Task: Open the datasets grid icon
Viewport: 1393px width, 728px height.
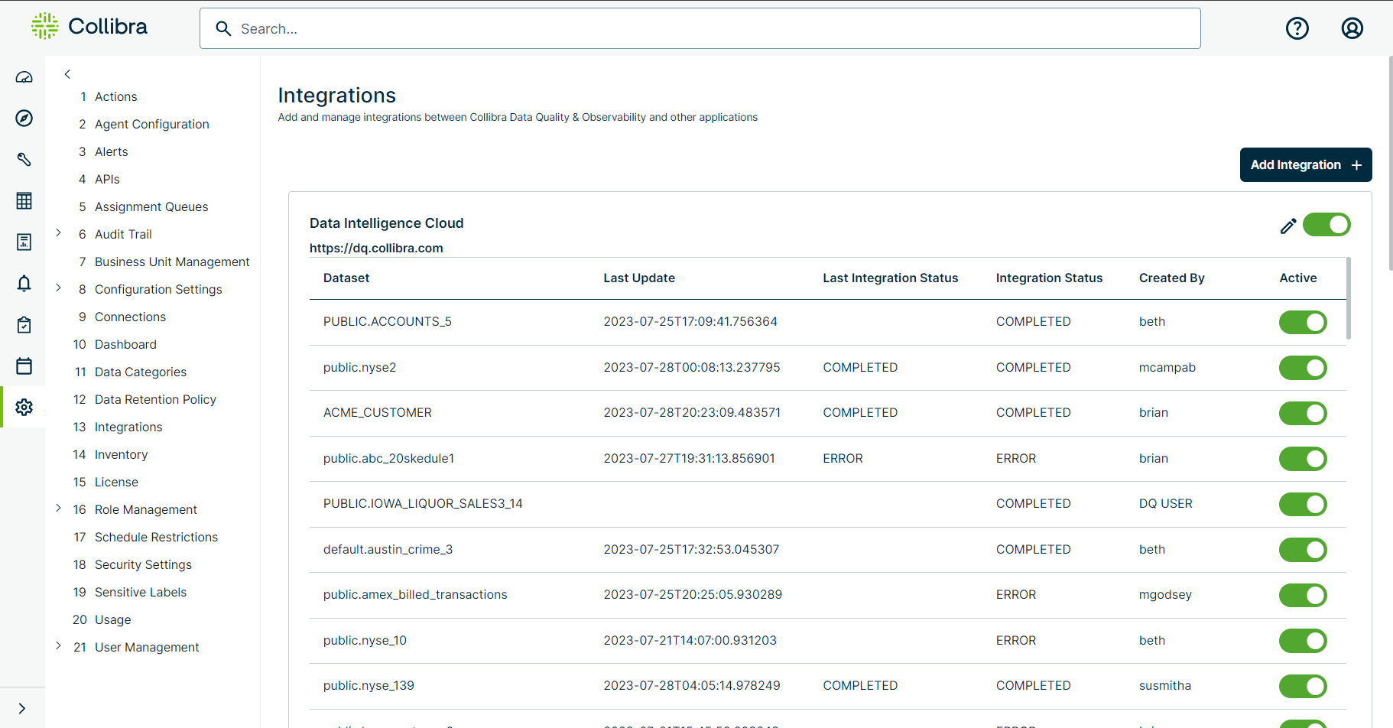Action: [x=24, y=201]
